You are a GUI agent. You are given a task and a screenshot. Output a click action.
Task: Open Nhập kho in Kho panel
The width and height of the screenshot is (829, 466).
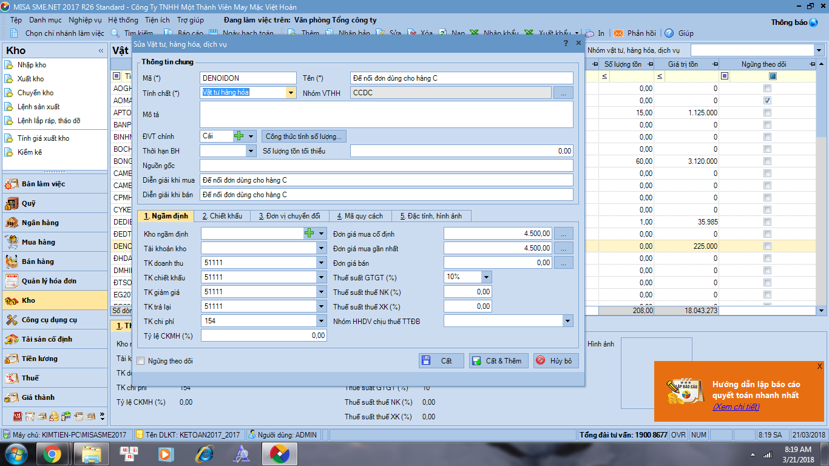32,65
